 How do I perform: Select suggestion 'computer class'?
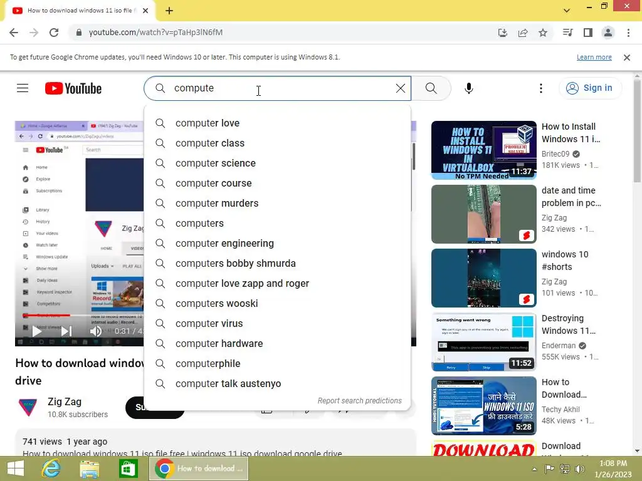(277, 143)
